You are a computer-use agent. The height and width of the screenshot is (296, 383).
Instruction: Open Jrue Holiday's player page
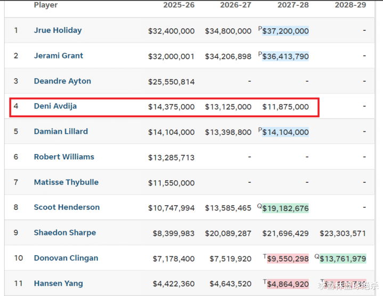pos(58,30)
